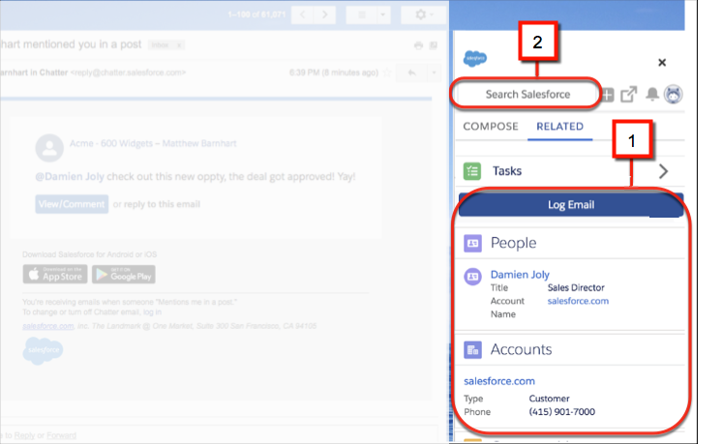The image size is (723, 444).
Task: Open the salesforce.com account record link
Action: point(498,381)
